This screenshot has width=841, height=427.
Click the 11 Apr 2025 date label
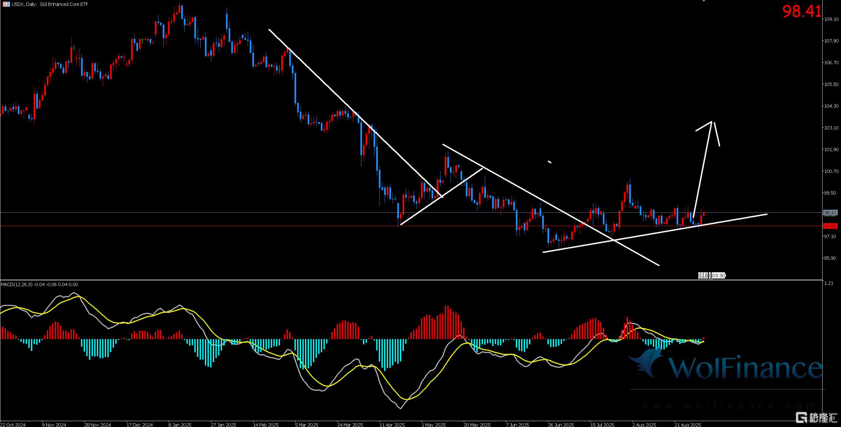point(392,424)
